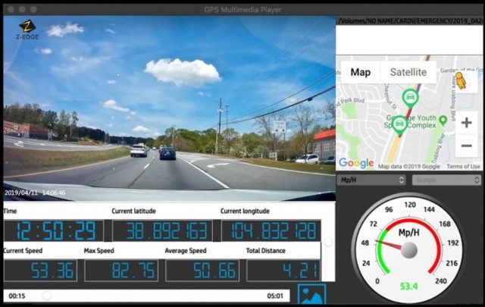Click the Street View pegman icon
Image resolution: width=485 pixels, height=307 pixels.
click(461, 81)
